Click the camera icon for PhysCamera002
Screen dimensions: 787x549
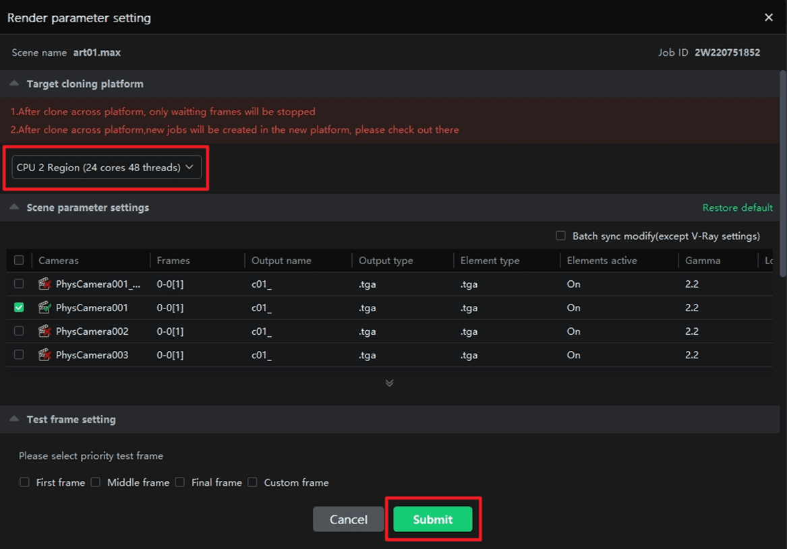tap(45, 331)
